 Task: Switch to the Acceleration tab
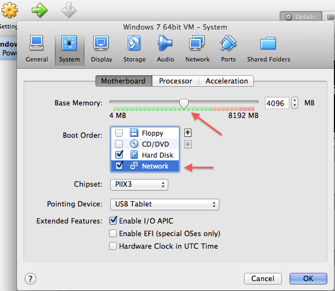tap(226, 81)
